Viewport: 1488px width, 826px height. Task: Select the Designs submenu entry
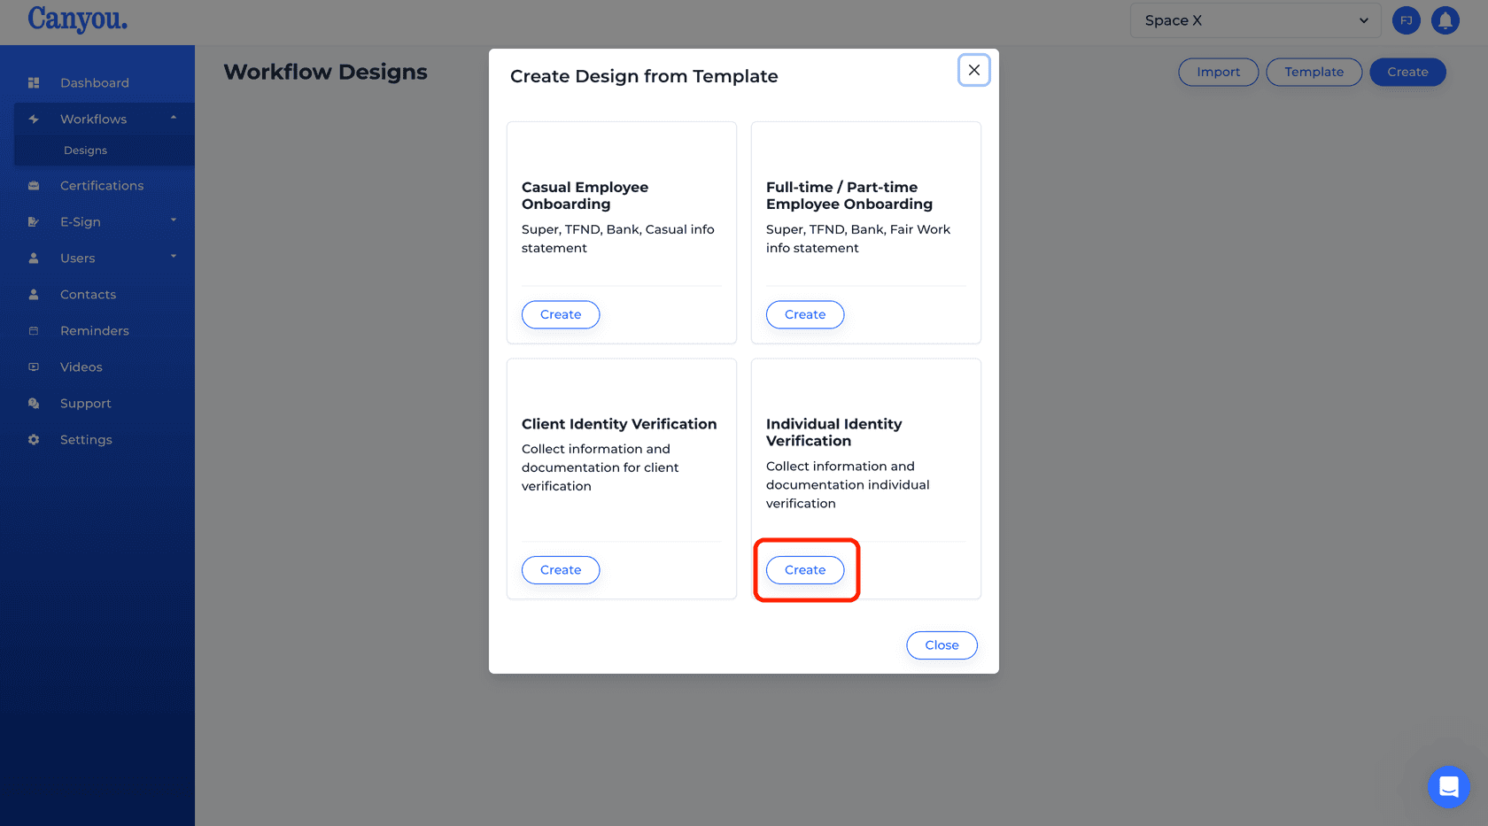pyautogui.click(x=85, y=150)
